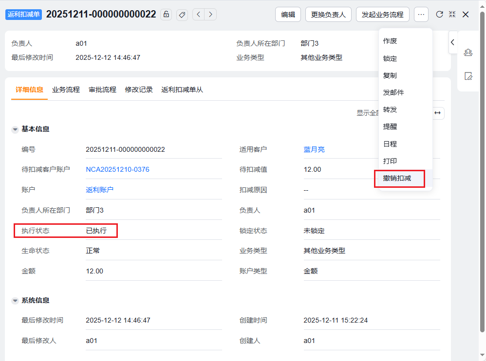Open the team members icon in right sidebar
This screenshot has height=361, width=486.
coord(468,53)
